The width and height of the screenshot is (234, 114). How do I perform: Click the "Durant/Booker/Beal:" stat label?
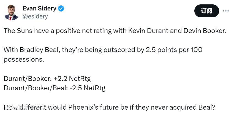point(35,88)
